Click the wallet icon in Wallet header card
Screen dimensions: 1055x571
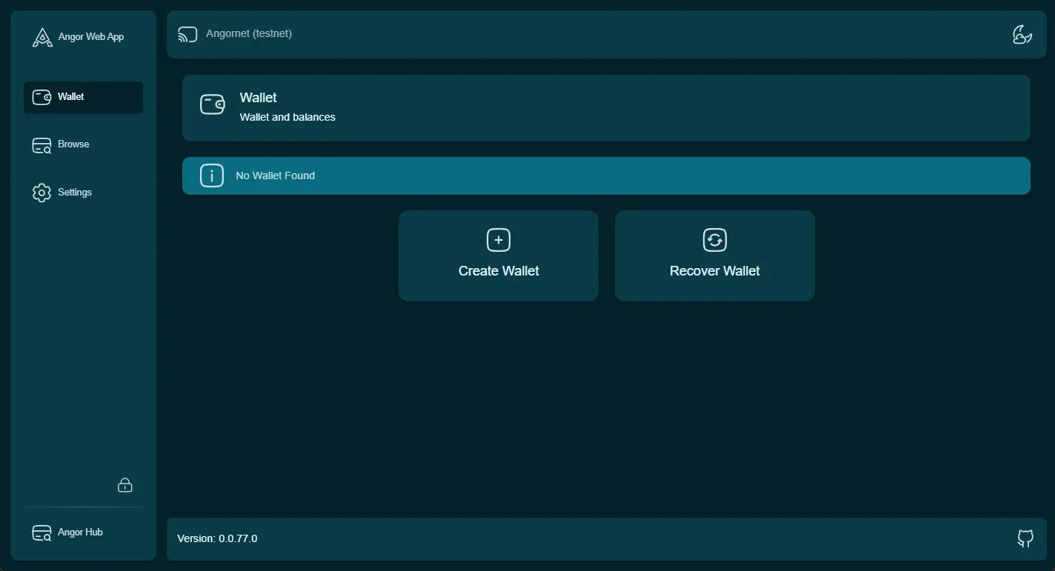pyautogui.click(x=213, y=104)
